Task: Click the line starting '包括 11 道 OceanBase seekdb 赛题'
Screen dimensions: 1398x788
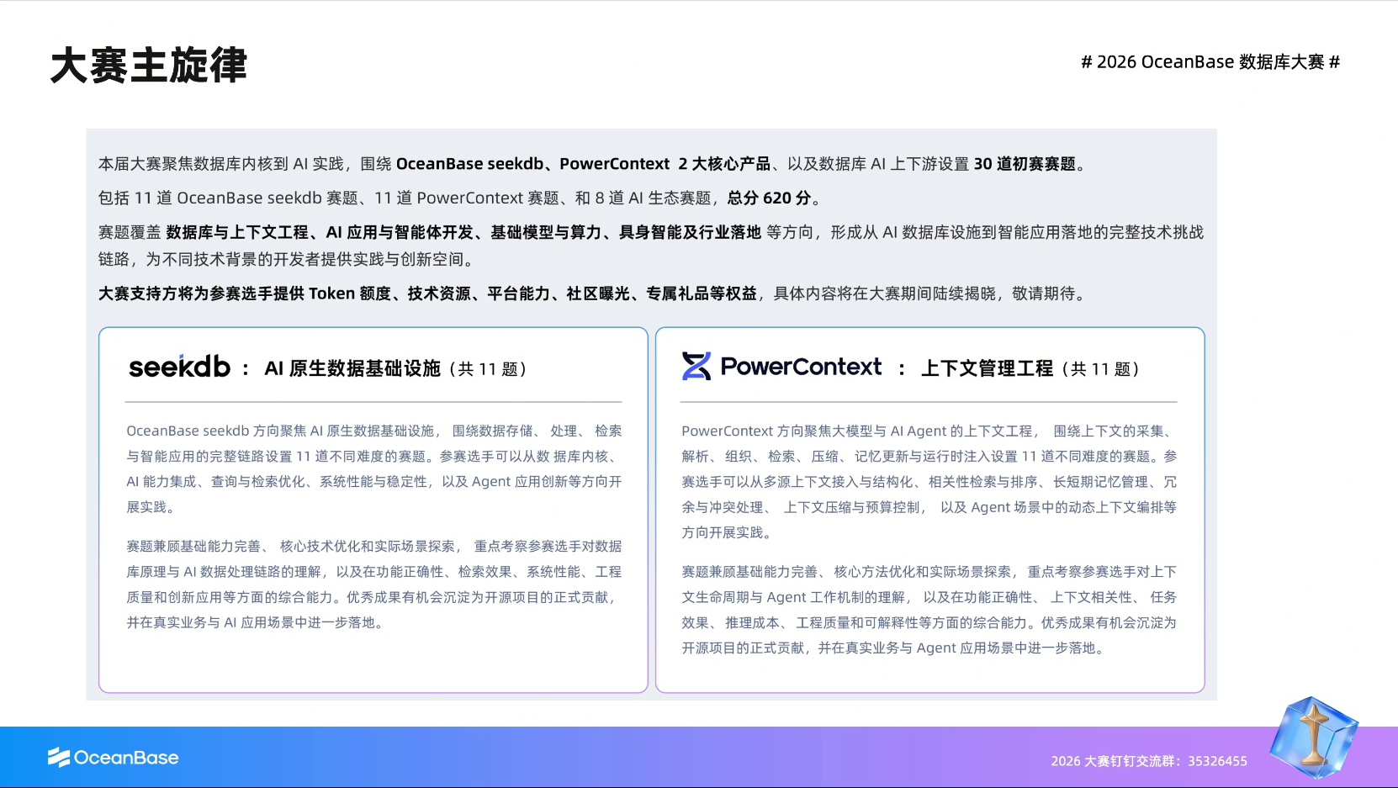Action: point(460,198)
